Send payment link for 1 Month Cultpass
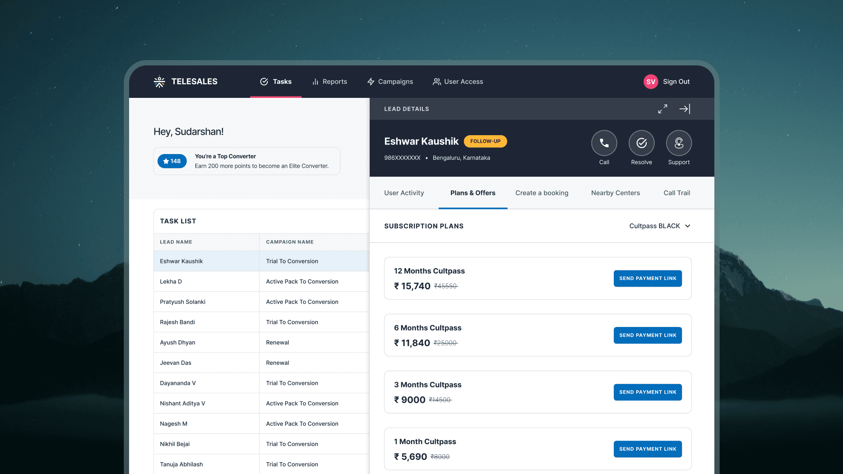The width and height of the screenshot is (843, 474). point(648,449)
